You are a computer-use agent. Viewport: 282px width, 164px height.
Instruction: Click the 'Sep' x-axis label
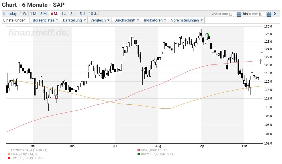[201, 146]
